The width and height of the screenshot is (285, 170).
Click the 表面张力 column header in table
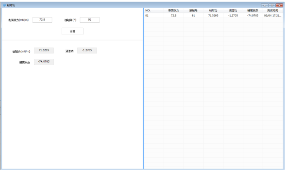click(x=173, y=10)
